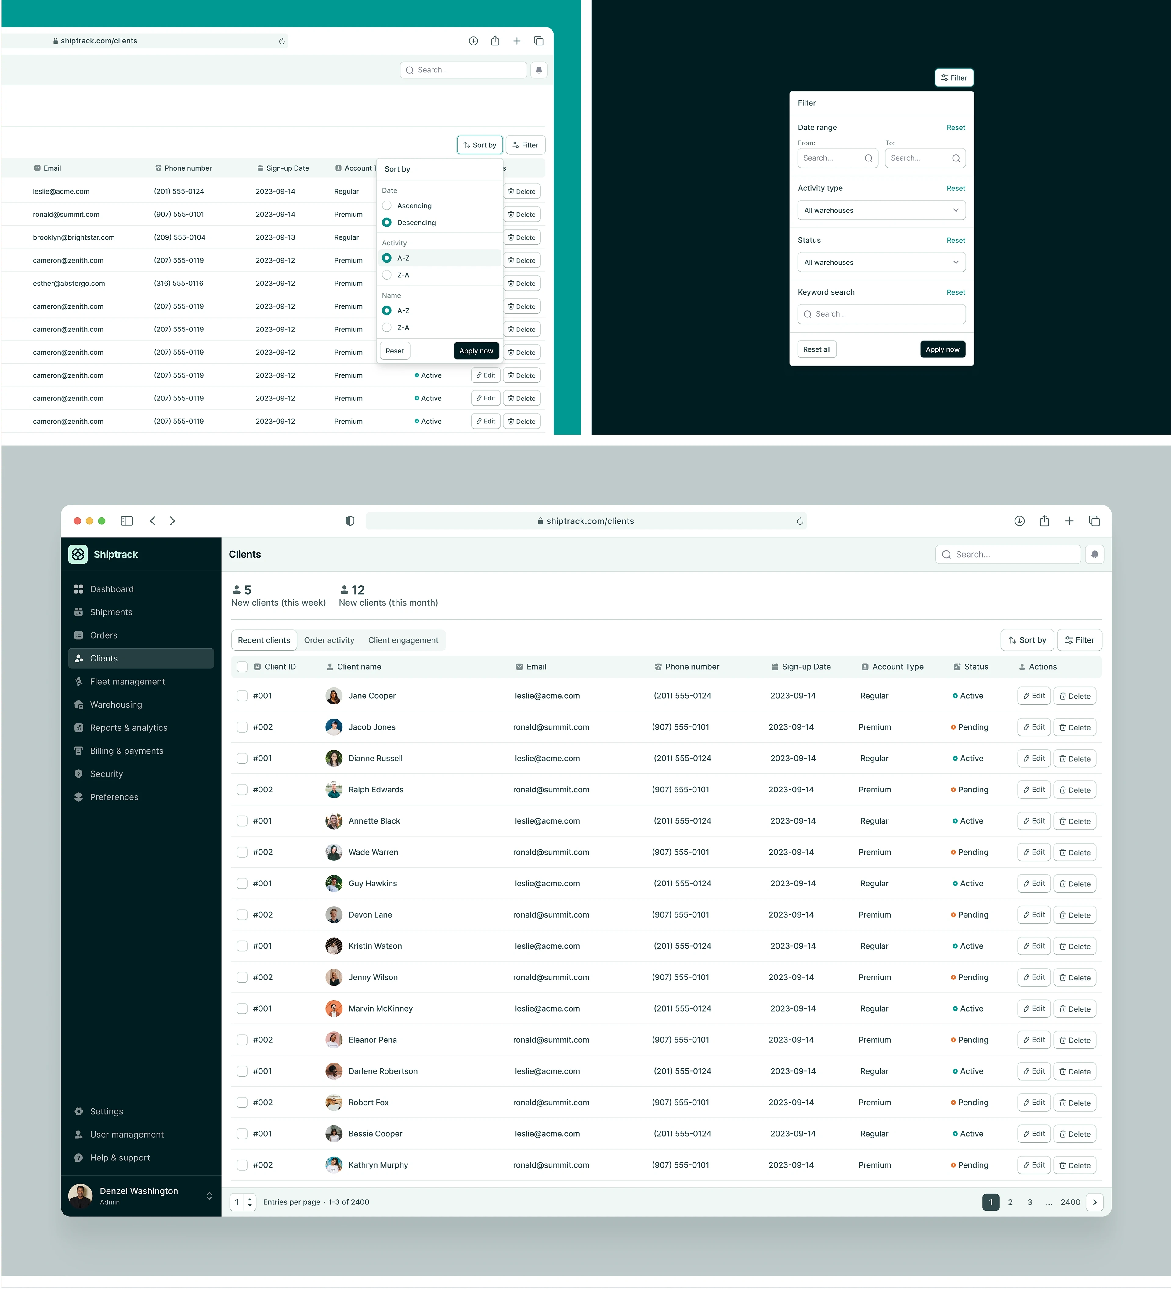The width and height of the screenshot is (1172, 1289).
Task: Click the privacy shield icon beside address bar
Action: [350, 521]
